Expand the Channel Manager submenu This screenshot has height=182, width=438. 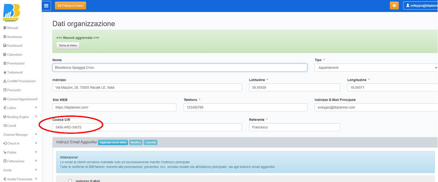tap(20, 135)
